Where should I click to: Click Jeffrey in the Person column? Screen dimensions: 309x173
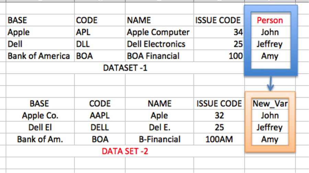click(270, 44)
